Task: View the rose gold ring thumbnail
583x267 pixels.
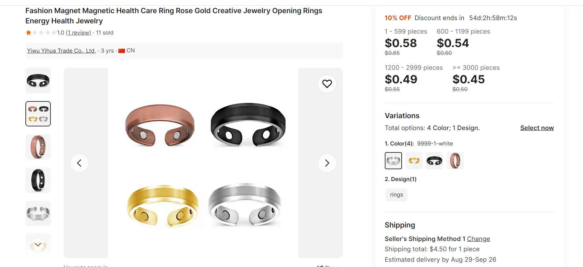Action: 38,147
